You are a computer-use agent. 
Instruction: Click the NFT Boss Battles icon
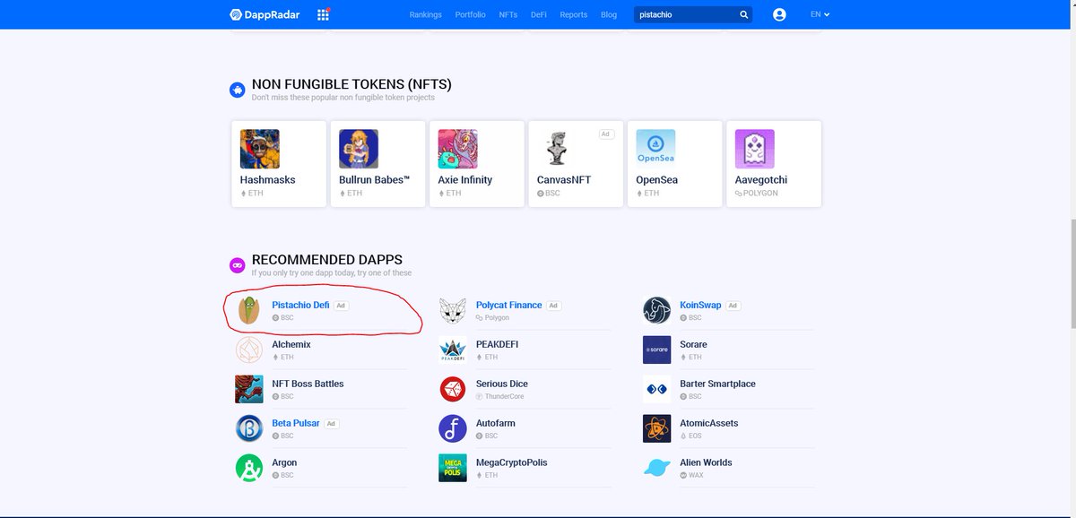(248, 390)
